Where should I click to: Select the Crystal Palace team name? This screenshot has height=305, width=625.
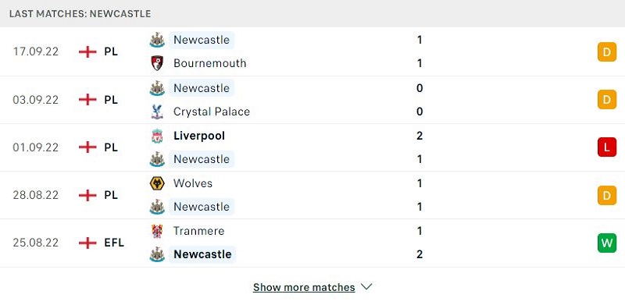(x=212, y=112)
